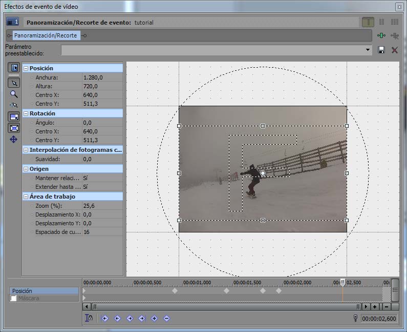
Task: Toggle the Lock Aspect Ratio icon
Action: 14,117
